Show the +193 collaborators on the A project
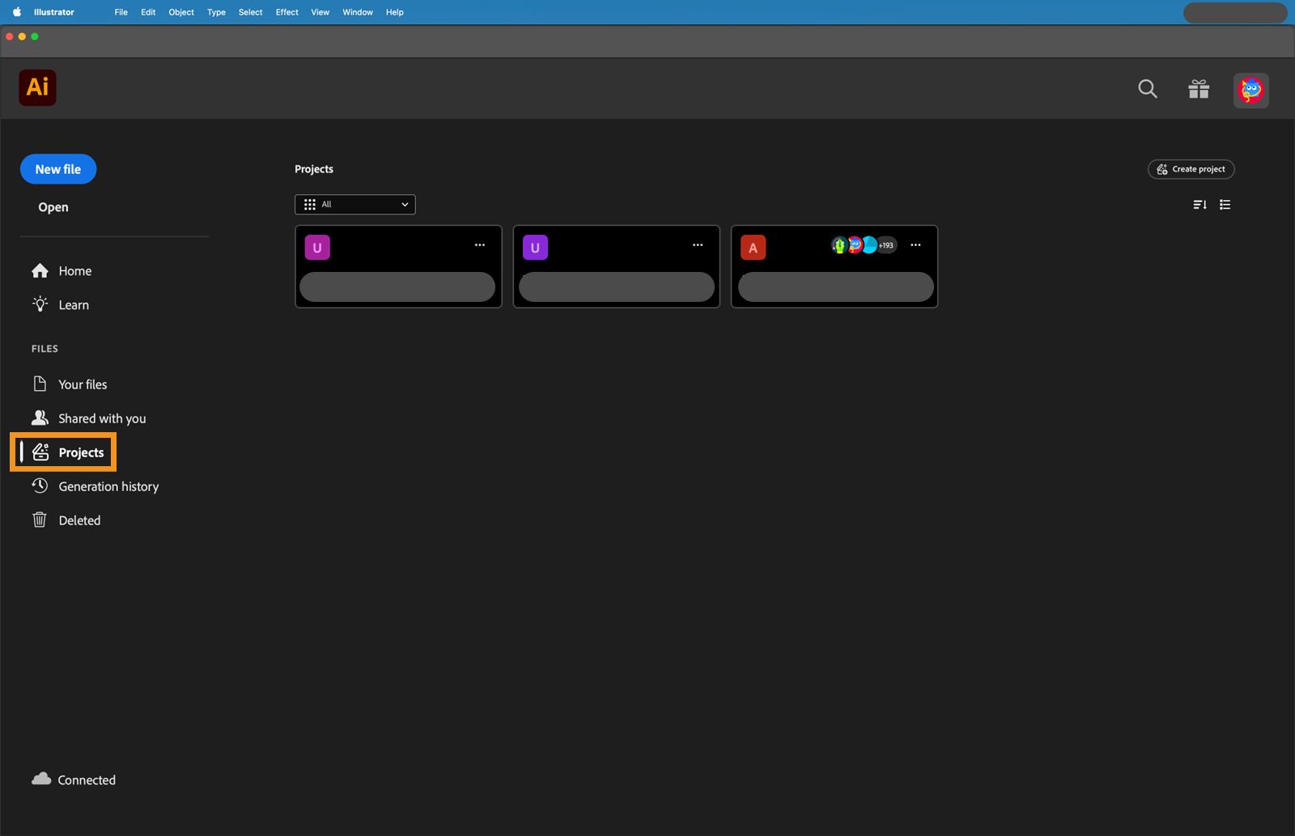Viewport: 1295px width, 836px height. coord(885,244)
